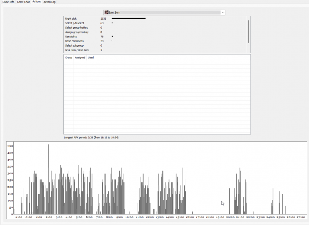Viewport: 309px width, 225px height.
Task: Click the Longest AFK period text
Action: (x=91, y=138)
